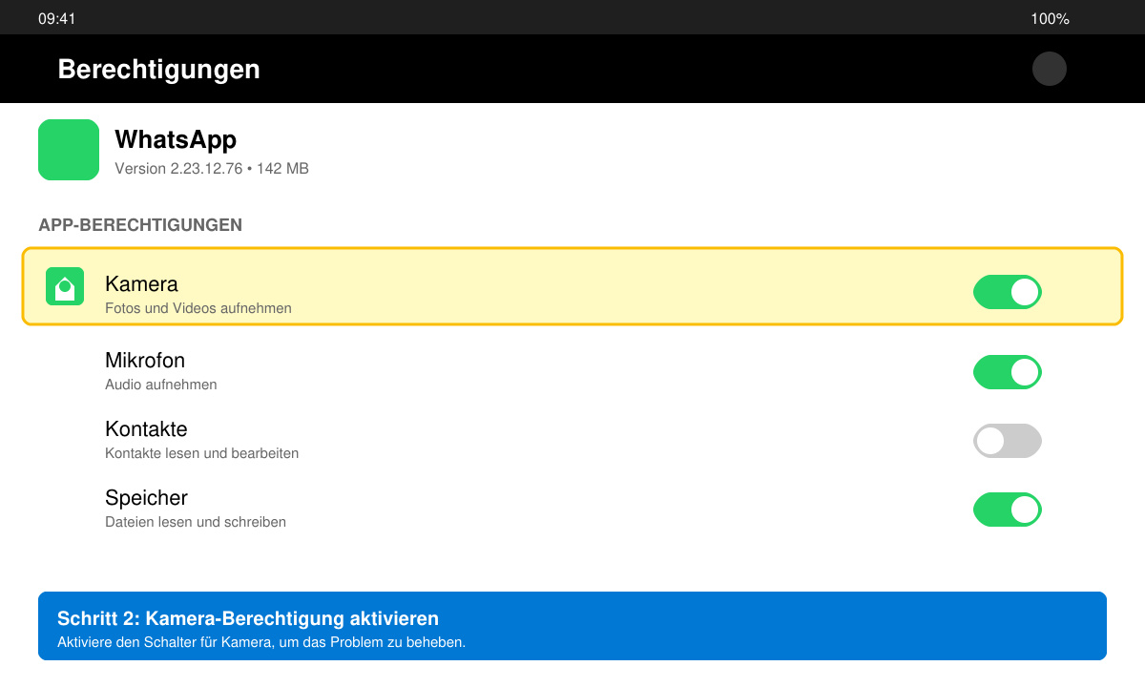1145x687 pixels.
Task: Select the Kontakte row label
Action: tap(146, 429)
